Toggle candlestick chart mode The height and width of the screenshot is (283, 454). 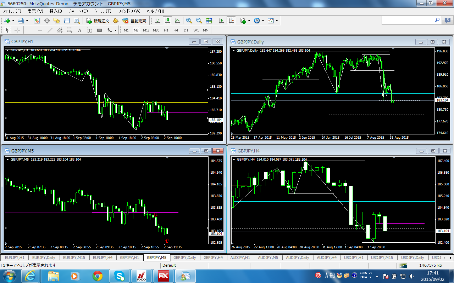click(167, 21)
